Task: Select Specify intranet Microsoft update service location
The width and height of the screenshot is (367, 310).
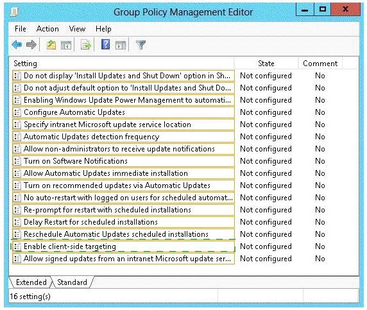Action: (x=123, y=125)
